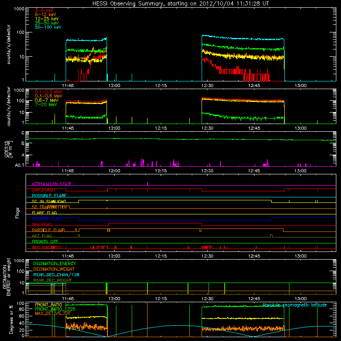This screenshot has width=341, height=341.
Task: Click the 25-50 keV legend entry
Action: pyautogui.click(x=47, y=23)
